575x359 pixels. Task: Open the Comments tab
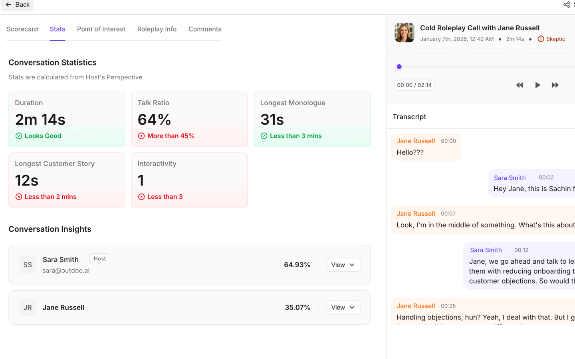pyautogui.click(x=205, y=29)
